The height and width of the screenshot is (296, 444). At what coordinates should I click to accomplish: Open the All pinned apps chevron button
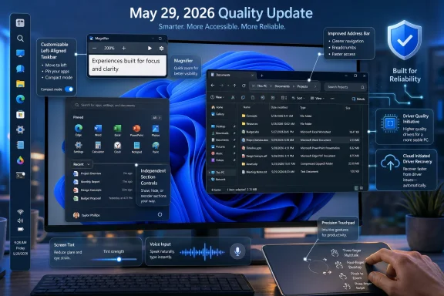point(156,117)
